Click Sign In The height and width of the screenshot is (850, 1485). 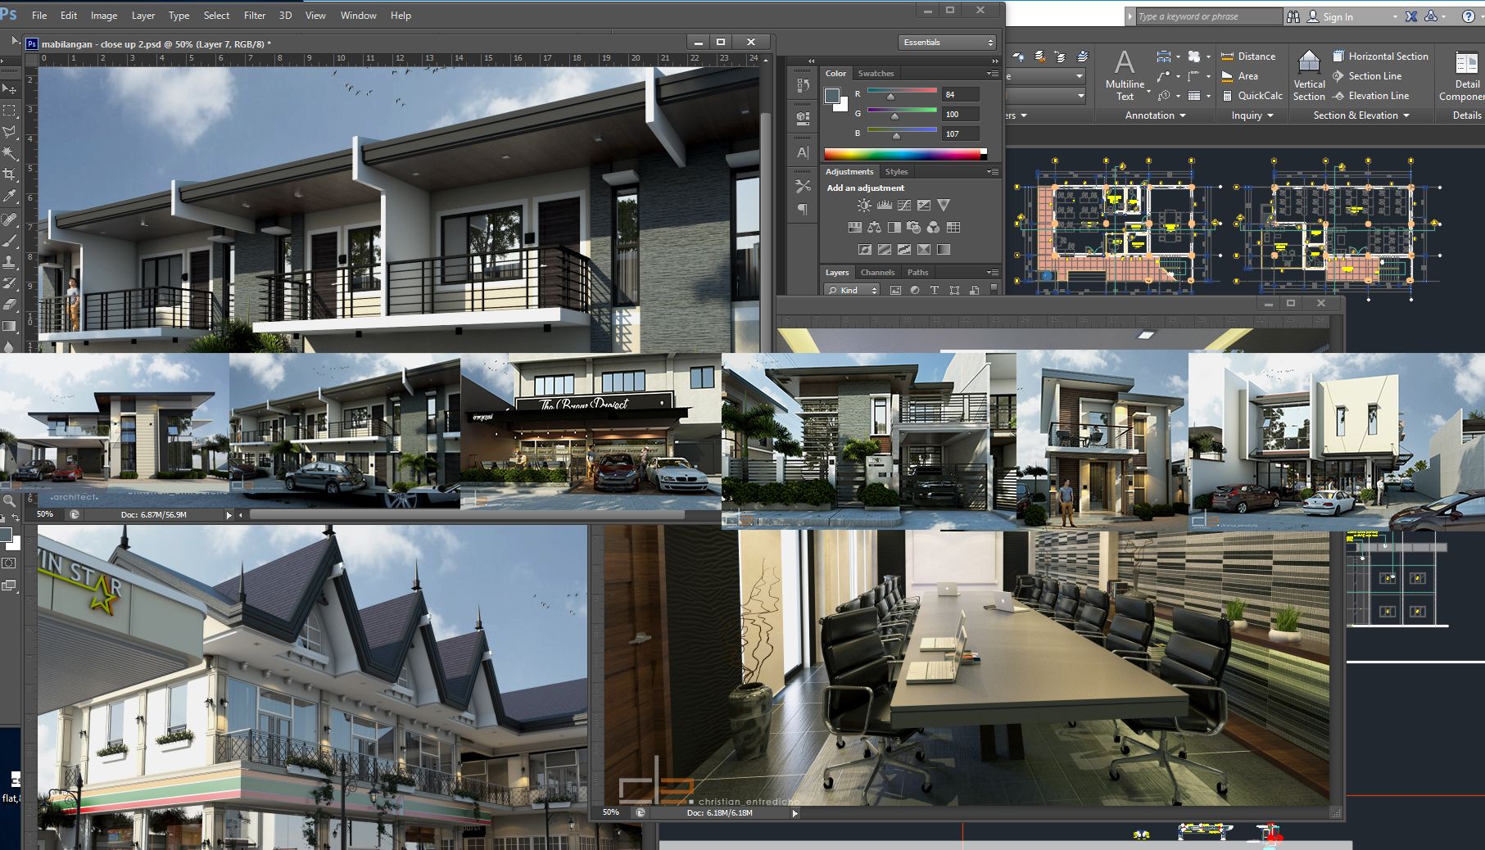point(1338,16)
